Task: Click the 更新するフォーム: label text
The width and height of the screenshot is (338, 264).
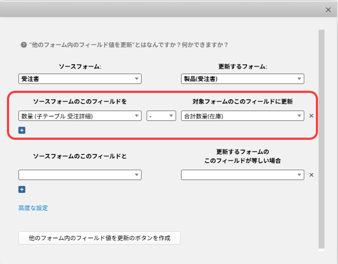Action: pyautogui.click(x=243, y=67)
